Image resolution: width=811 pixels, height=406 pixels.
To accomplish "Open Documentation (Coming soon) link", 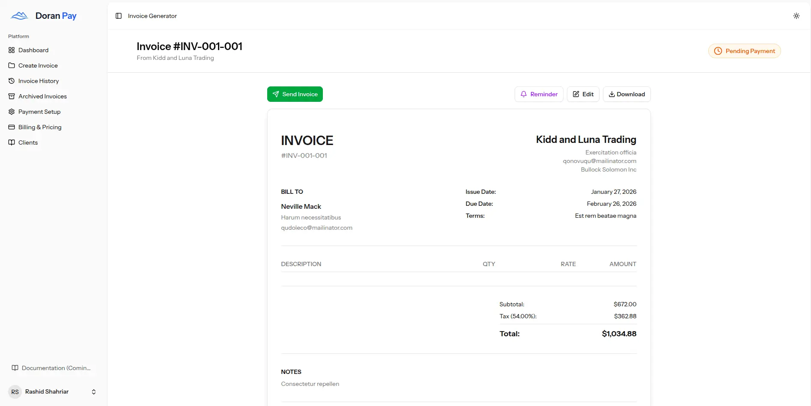I will tap(54, 368).
